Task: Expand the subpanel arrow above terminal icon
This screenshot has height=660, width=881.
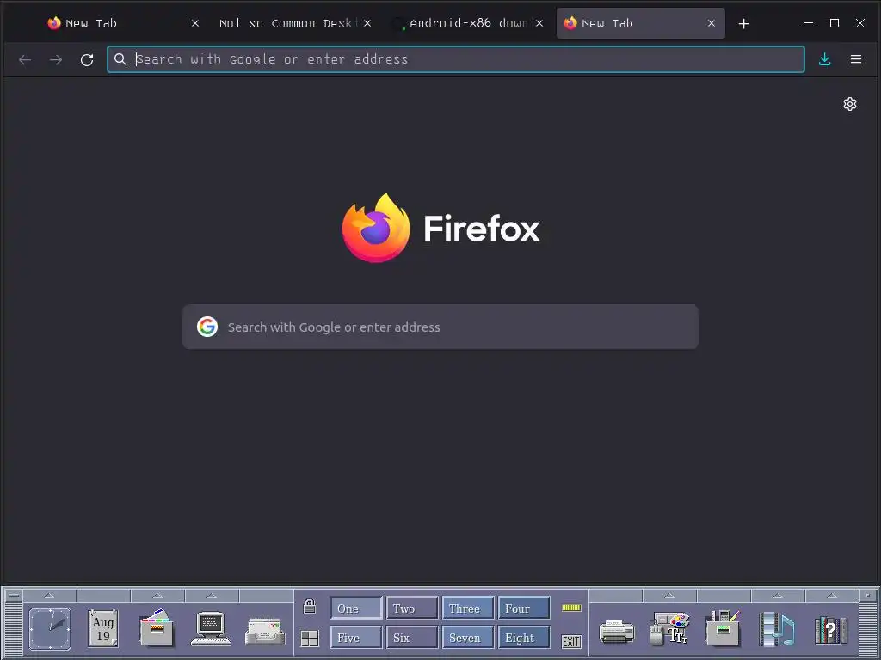Action: tap(212, 596)
